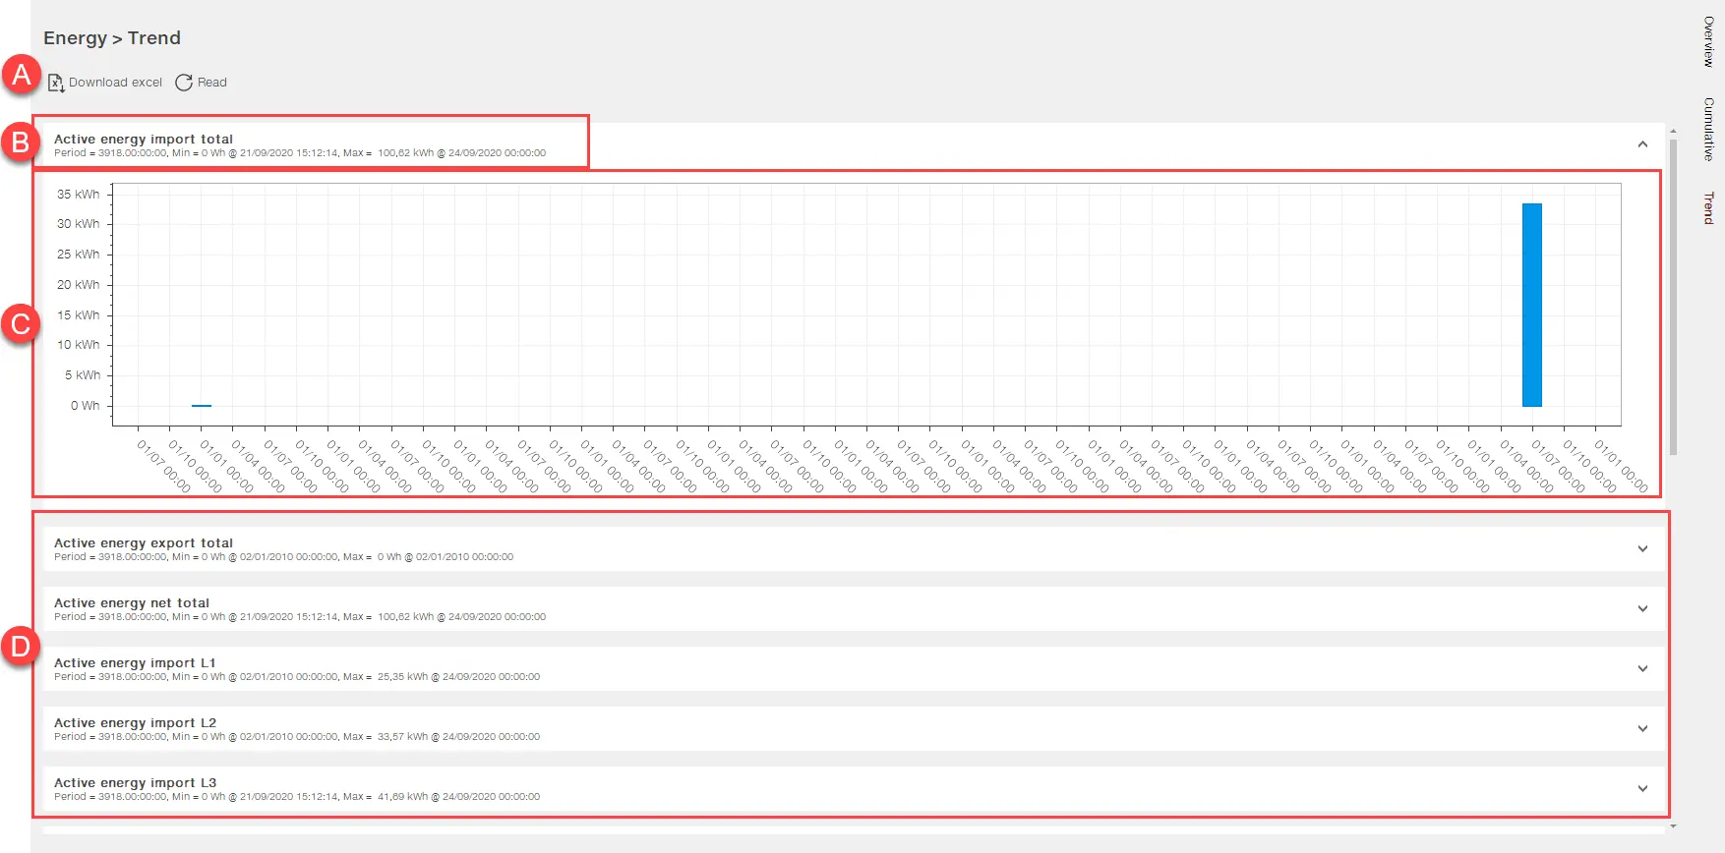Switch to the Overview tab
Viewport: 1725px width, 853px height.
click(x=1708, y=41)
